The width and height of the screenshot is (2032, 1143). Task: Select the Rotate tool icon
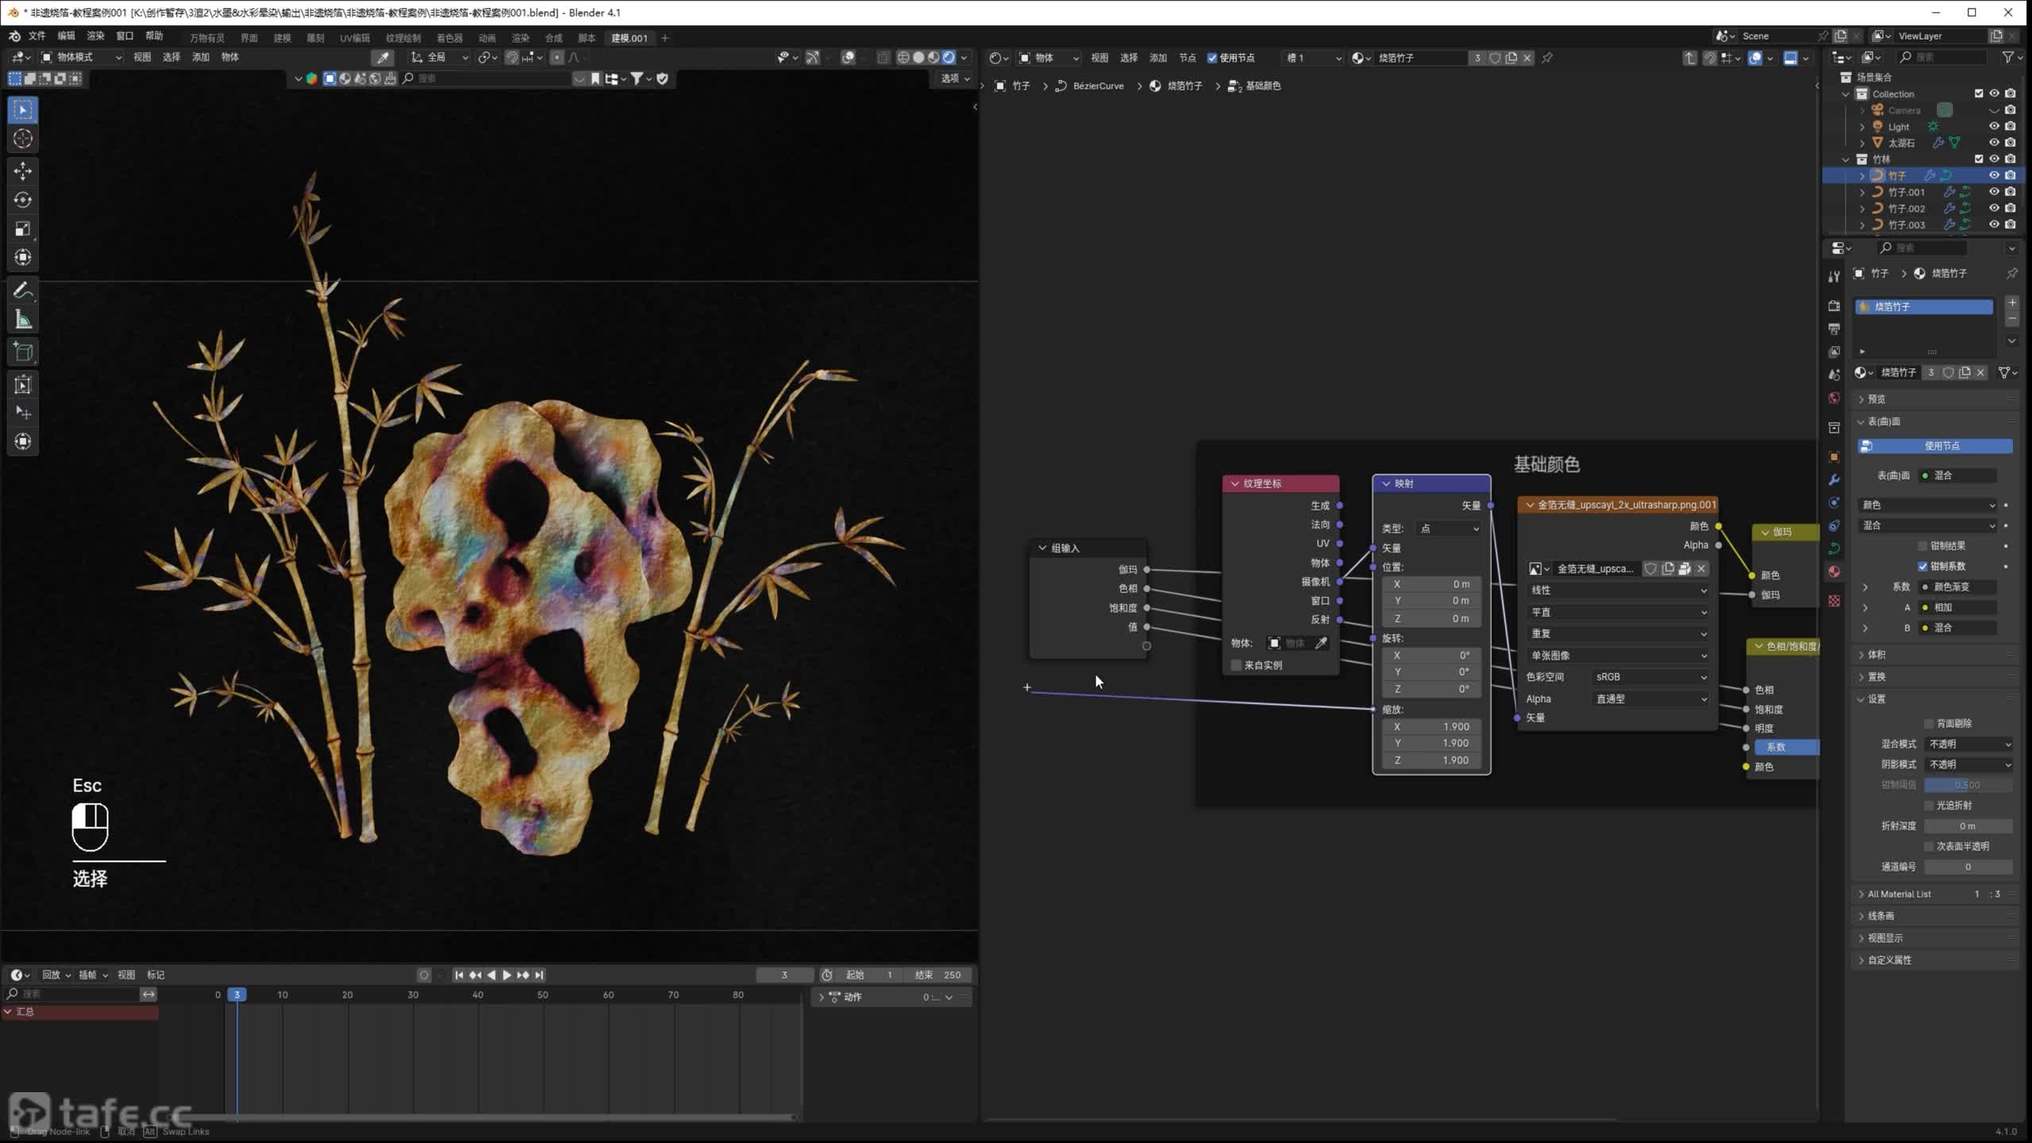(x=23, y=200)
